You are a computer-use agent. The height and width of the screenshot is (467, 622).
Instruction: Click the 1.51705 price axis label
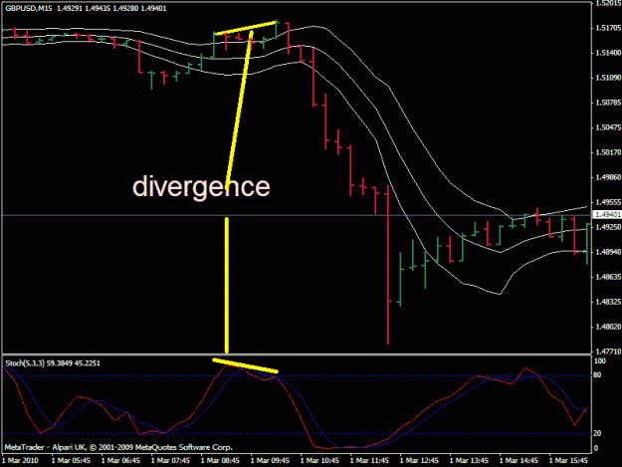pyautogui.click(x=608, y=28)
